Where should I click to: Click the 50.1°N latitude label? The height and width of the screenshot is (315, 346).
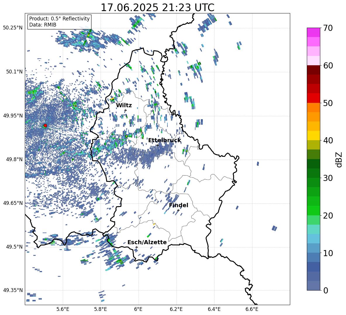click(x=15, y=72)
